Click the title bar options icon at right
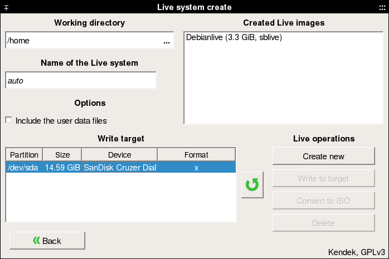The height and width of the screenshot is (259, 389). (382, 7)
